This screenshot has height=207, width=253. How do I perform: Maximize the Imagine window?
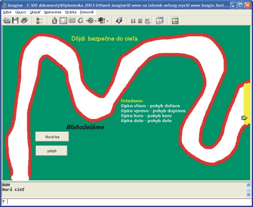pos(241,5)
